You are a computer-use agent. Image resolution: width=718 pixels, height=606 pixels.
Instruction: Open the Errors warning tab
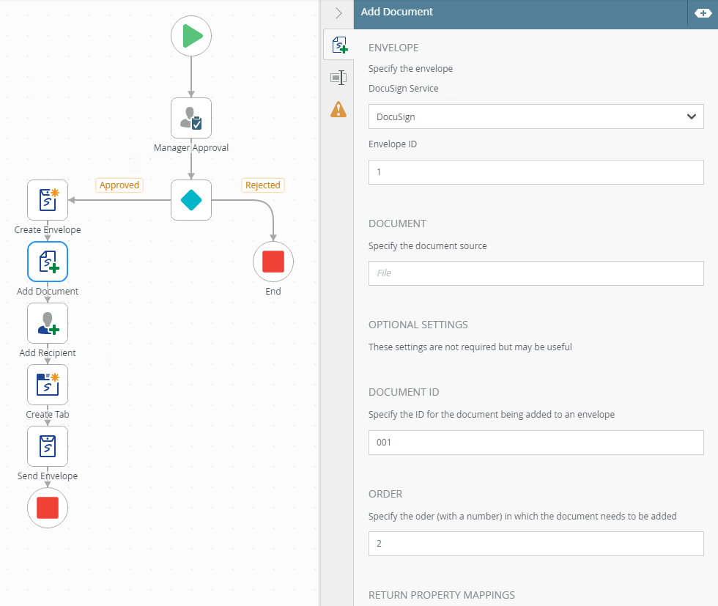(338, 109)
